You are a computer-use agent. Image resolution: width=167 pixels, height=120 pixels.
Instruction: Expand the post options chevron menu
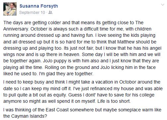click(163, 5)
